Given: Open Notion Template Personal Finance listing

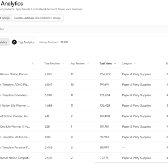Looking at the screenshot, I should pos(15,147).
